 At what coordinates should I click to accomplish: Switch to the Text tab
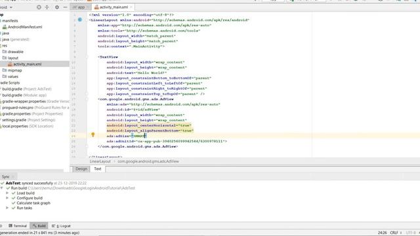(98, 169)
